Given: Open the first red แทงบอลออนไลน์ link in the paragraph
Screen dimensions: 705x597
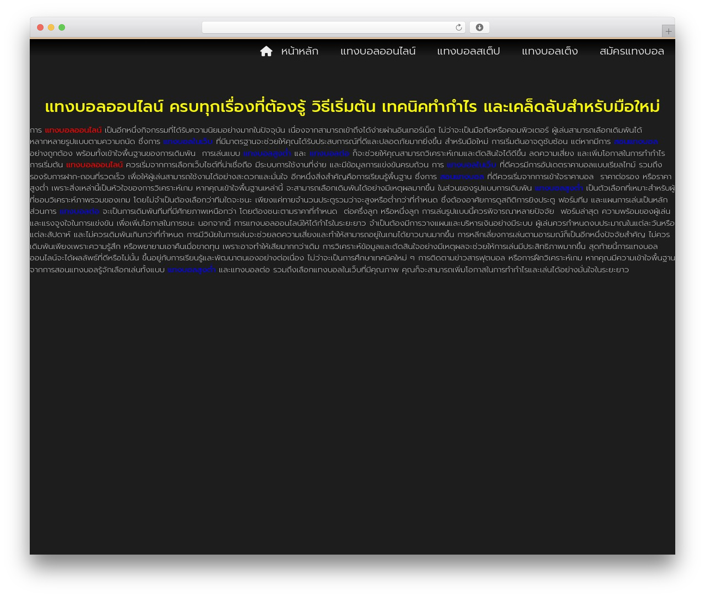Looking at the screenshot, I should pos(73,130).
